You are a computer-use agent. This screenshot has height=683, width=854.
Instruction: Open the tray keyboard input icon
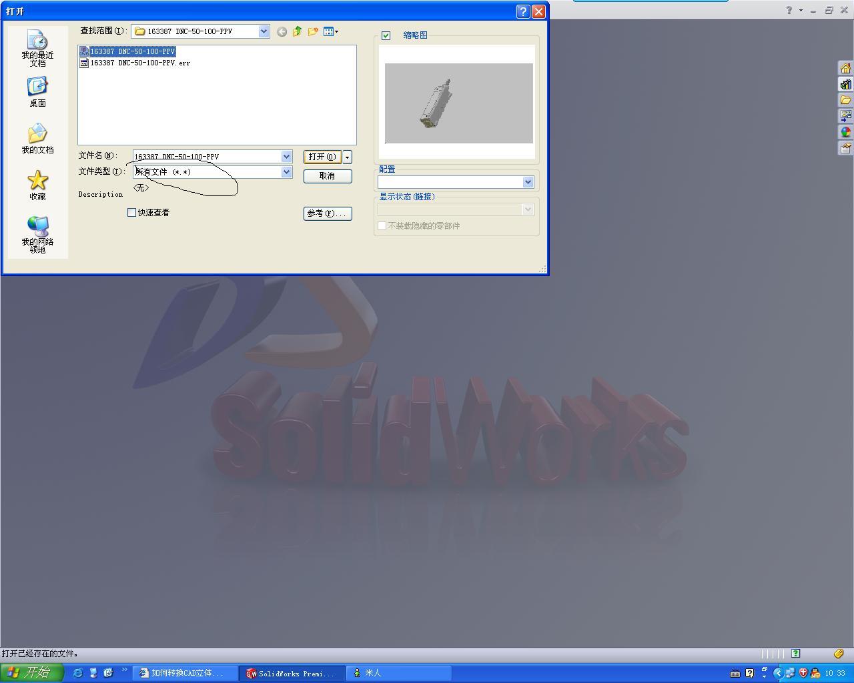point(735,673)
